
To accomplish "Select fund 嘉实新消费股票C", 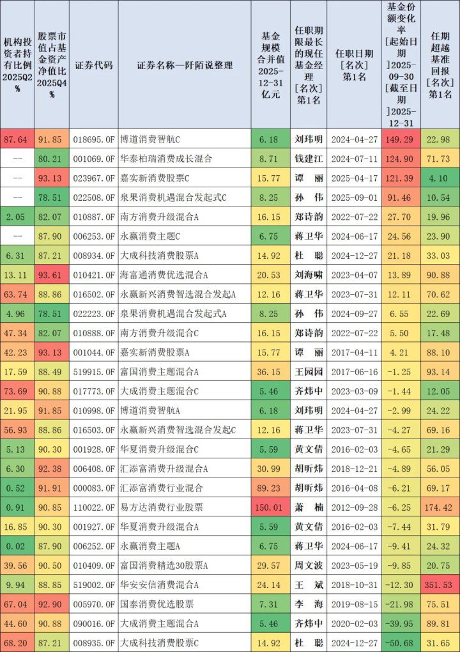I will point(155,178).
